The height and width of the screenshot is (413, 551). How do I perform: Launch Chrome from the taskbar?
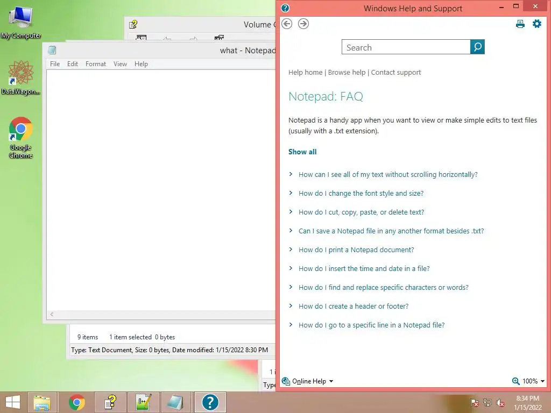[77, 402]
